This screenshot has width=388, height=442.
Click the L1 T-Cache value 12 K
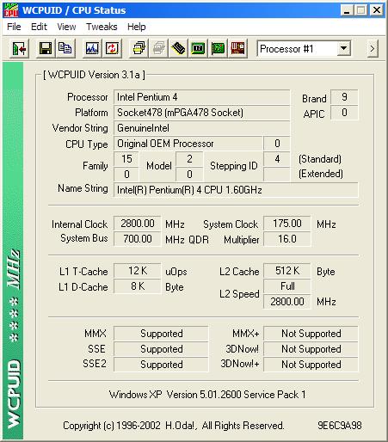(x=138, y=271)
